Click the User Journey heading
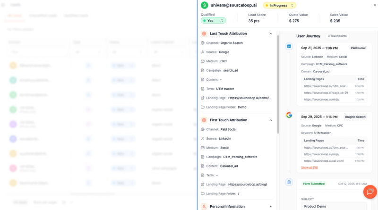The width and height of the screenshot is (378, 210). tap(309, 36)
